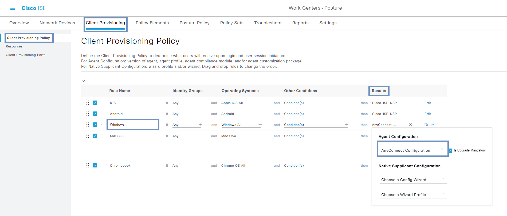Open Resources in sidebar
The height and width of the screenshot is (216, 507).
pos(14,46)
